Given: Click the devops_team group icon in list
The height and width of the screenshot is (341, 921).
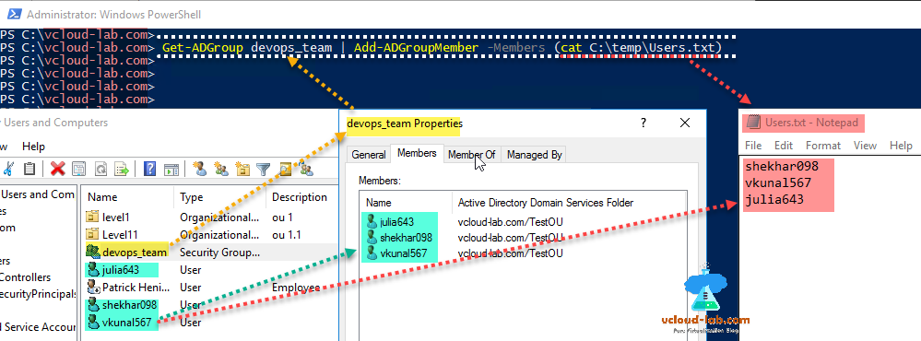Looking at the screenshot, I should pyautogui.click(x=93, y=252).
